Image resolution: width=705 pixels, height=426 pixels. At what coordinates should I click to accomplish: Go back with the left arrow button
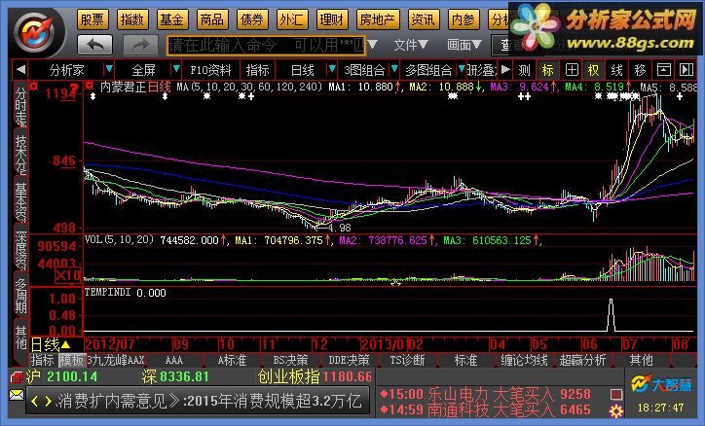(94, 45)
